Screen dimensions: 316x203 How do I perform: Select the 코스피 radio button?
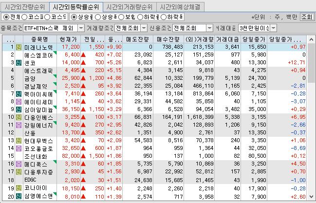[x=24, y=18]
